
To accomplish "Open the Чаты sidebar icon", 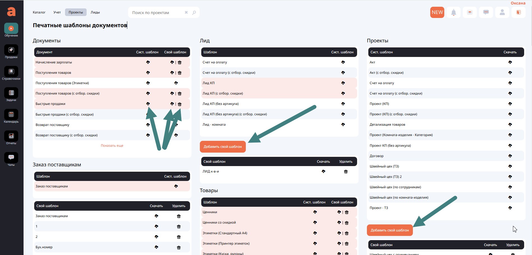I will 11,157.
